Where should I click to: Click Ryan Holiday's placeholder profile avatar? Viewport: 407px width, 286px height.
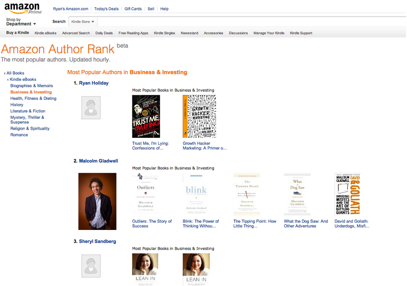(x=91, y=108)
